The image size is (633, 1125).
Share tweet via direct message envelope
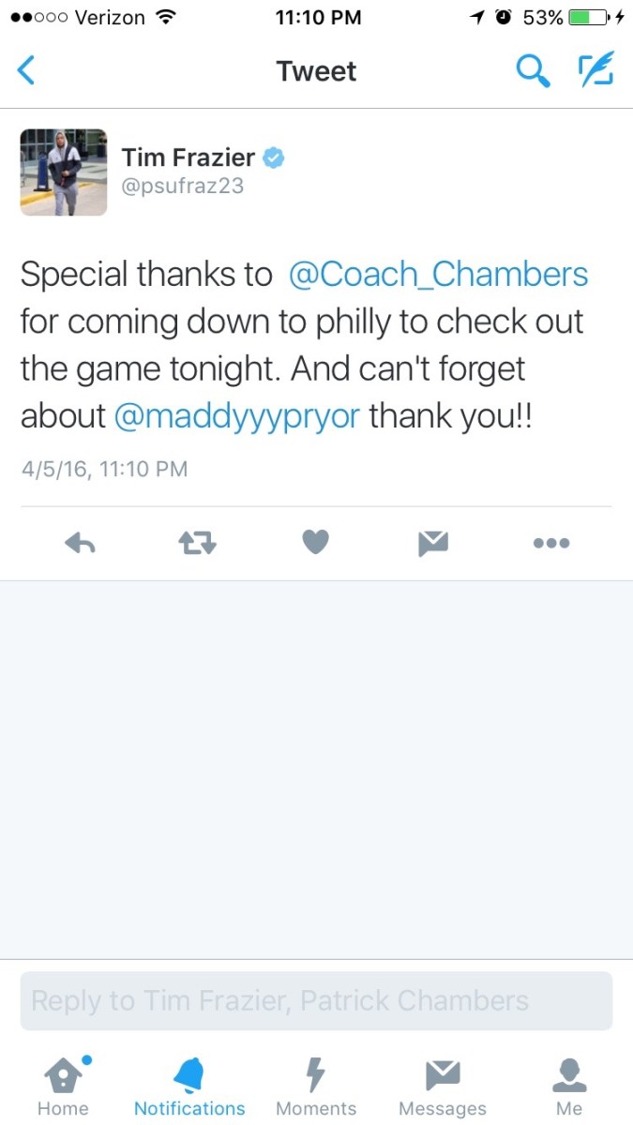tap(432, 543)
